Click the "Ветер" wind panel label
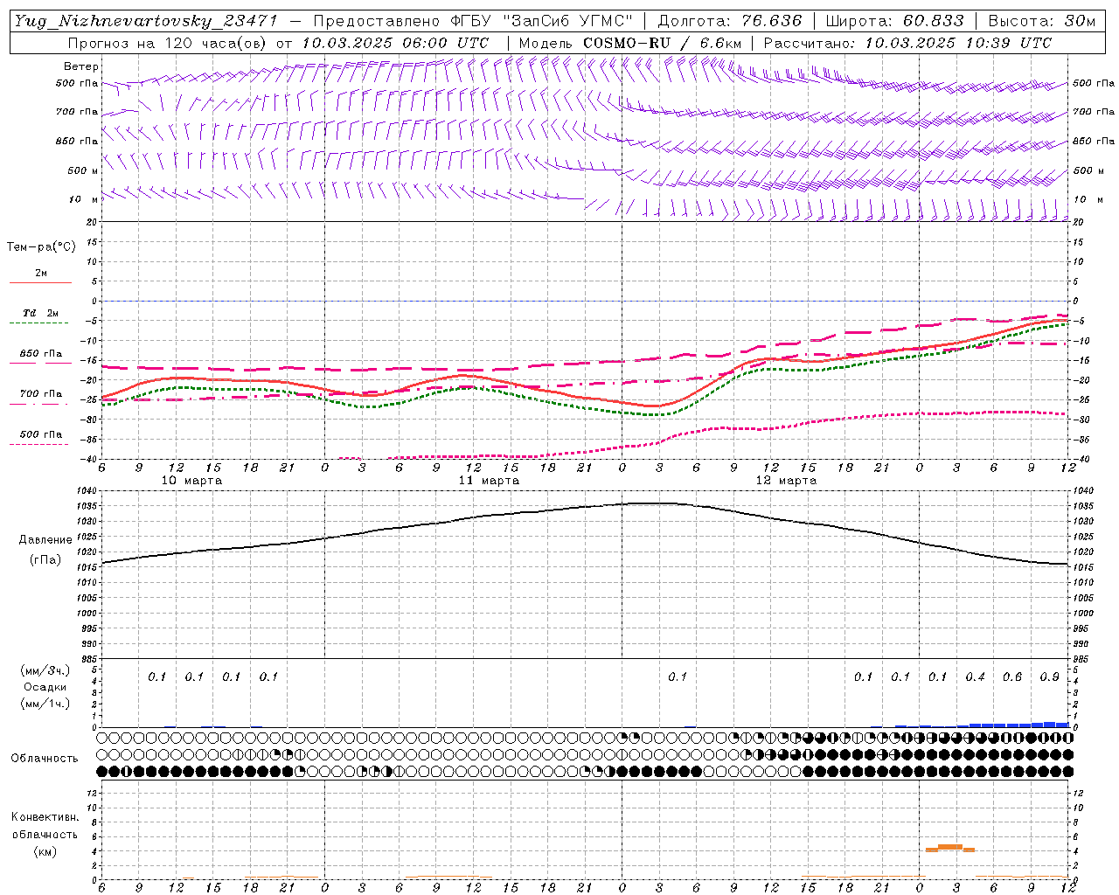Viewport: 1119px width, 895px height. pos(81,66)
